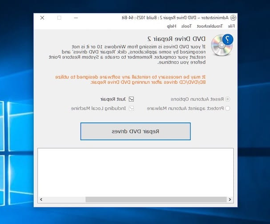270x224 pixels.
Task: Click the horizontal scrollbar thumb in log box
Action: pyautogui.click(x=156, y=199)
